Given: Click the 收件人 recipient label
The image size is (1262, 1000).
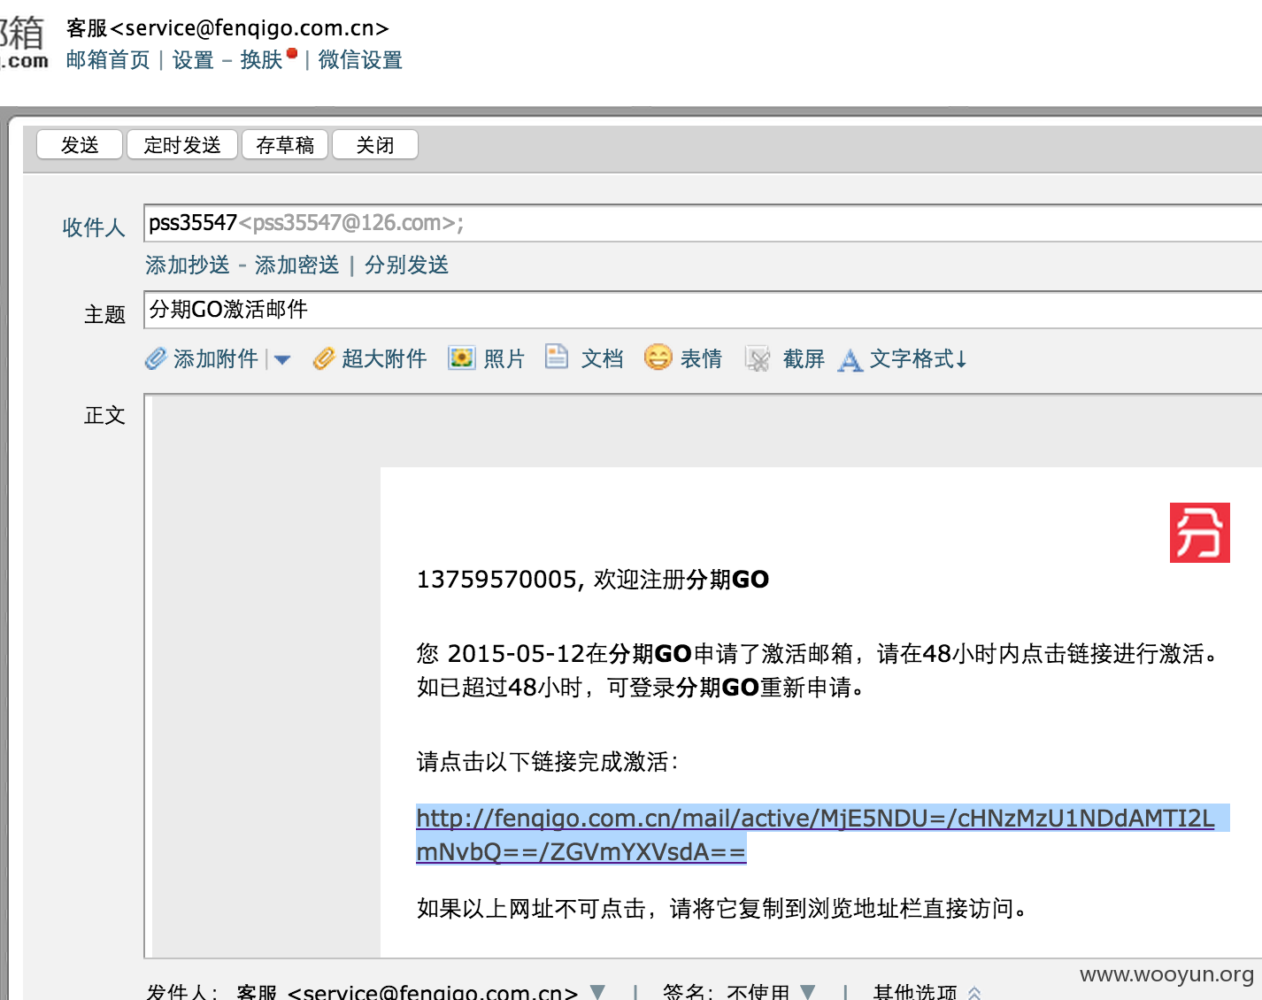Looking at the screenshot, I should pyautogui.click(x=94, y=227).
